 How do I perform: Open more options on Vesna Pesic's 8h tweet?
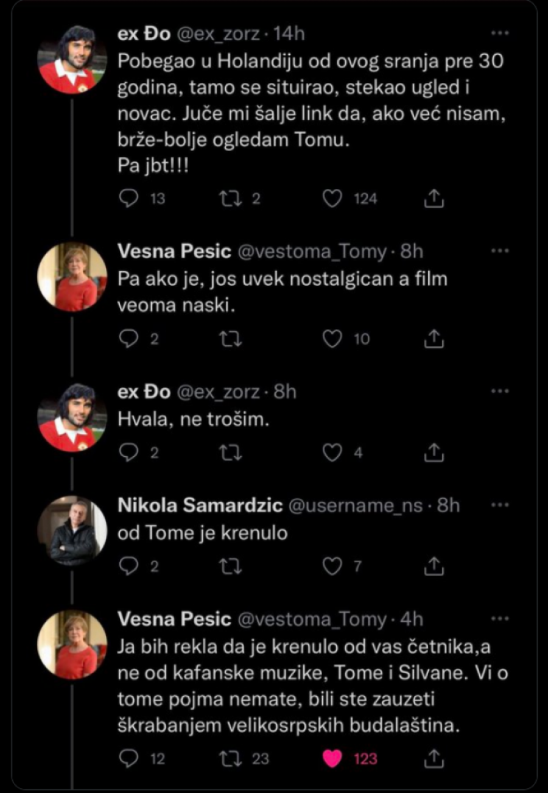pyautogui.click(x=500, y=251)
